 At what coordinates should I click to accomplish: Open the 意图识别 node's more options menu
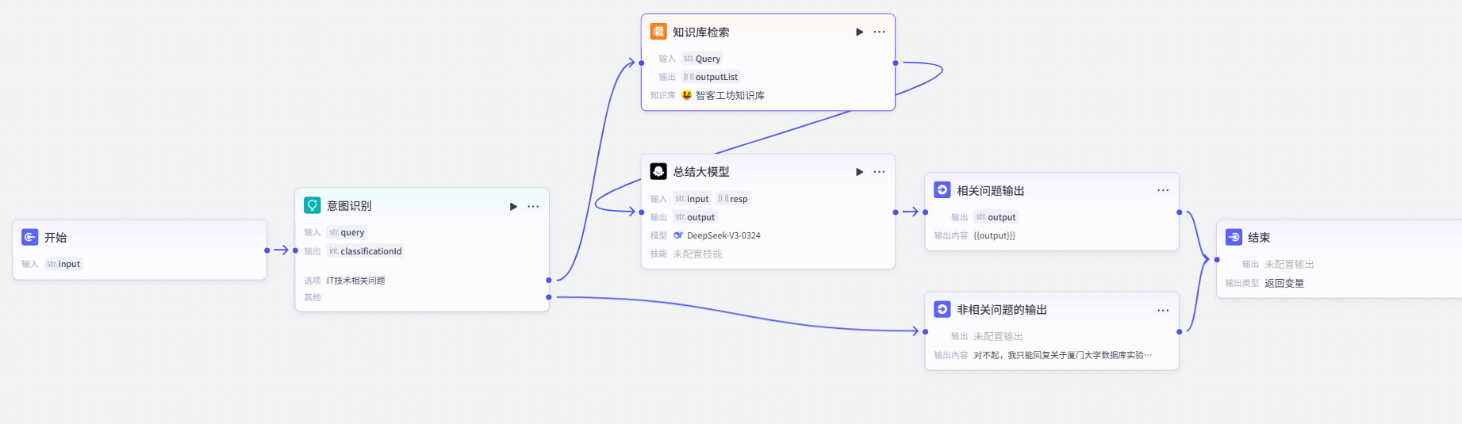click(533, 206)
